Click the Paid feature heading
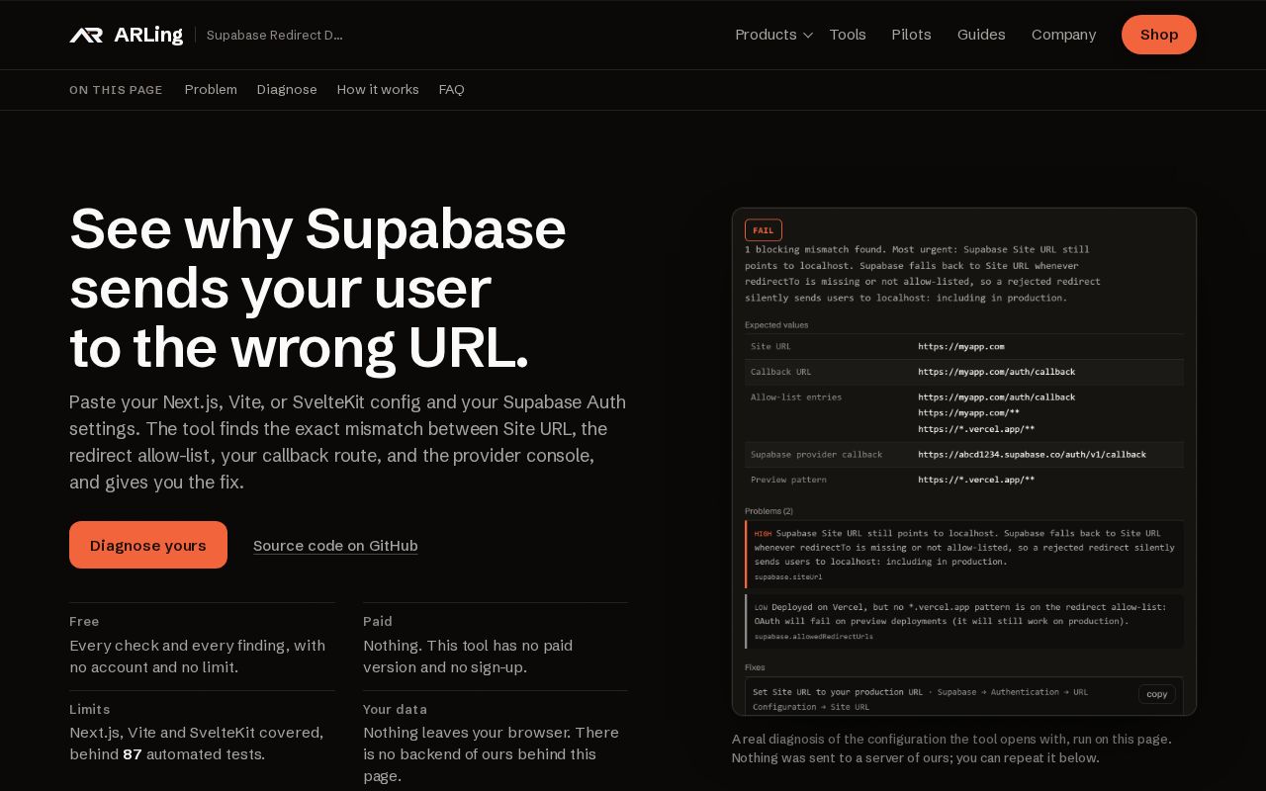 378,621
